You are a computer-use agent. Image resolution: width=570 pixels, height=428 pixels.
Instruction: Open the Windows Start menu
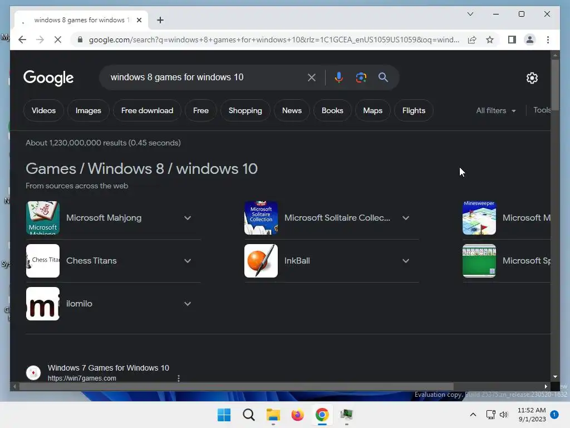224,415
